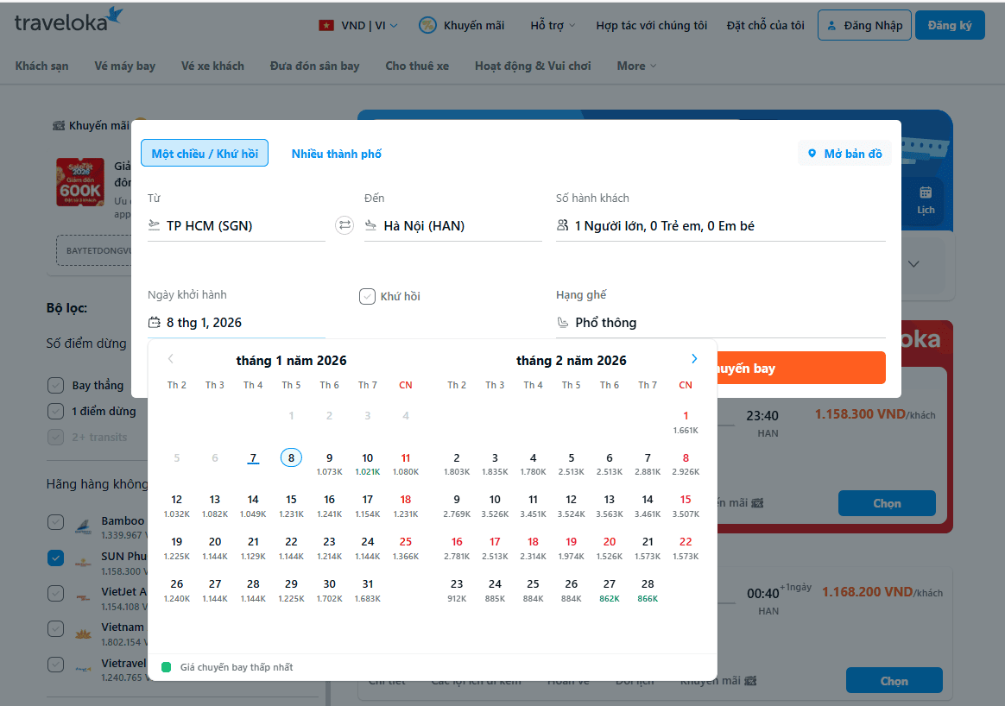Image resolution: width=1005 pixels, height=706 pixels.
Task: Click the seat icon beside Phổ thông
Action: pyautogui.click(x=564, y=323)
